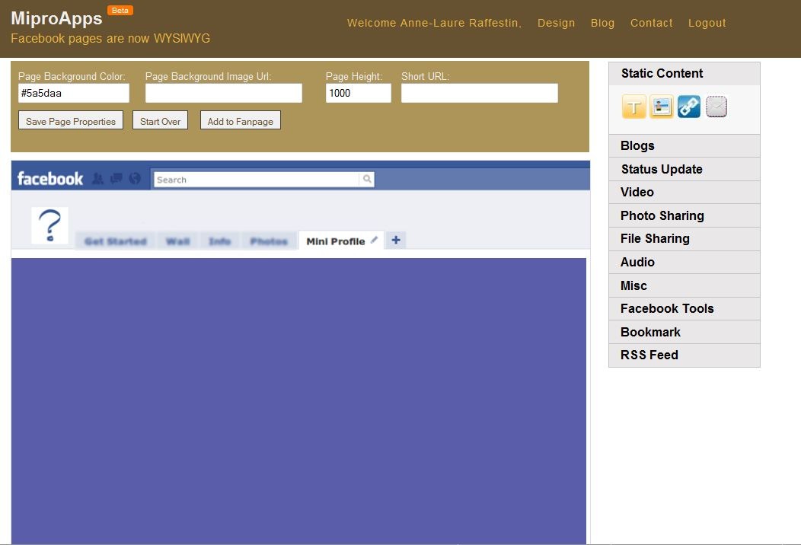Add an Image static content block
The height and width of the screenshot is (545, 801).
coord(662,107)
